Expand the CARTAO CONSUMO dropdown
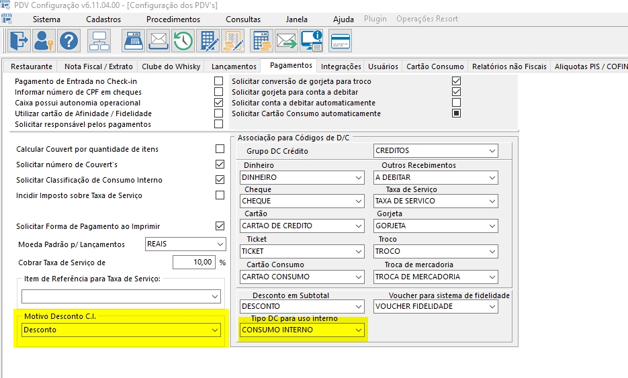 pos(302,277)
